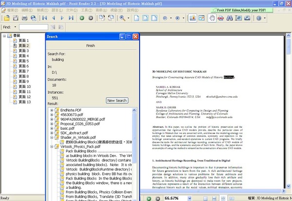Go to the previous page
The height and width of the screenshot is (201, 292).
tap(54, 18)
